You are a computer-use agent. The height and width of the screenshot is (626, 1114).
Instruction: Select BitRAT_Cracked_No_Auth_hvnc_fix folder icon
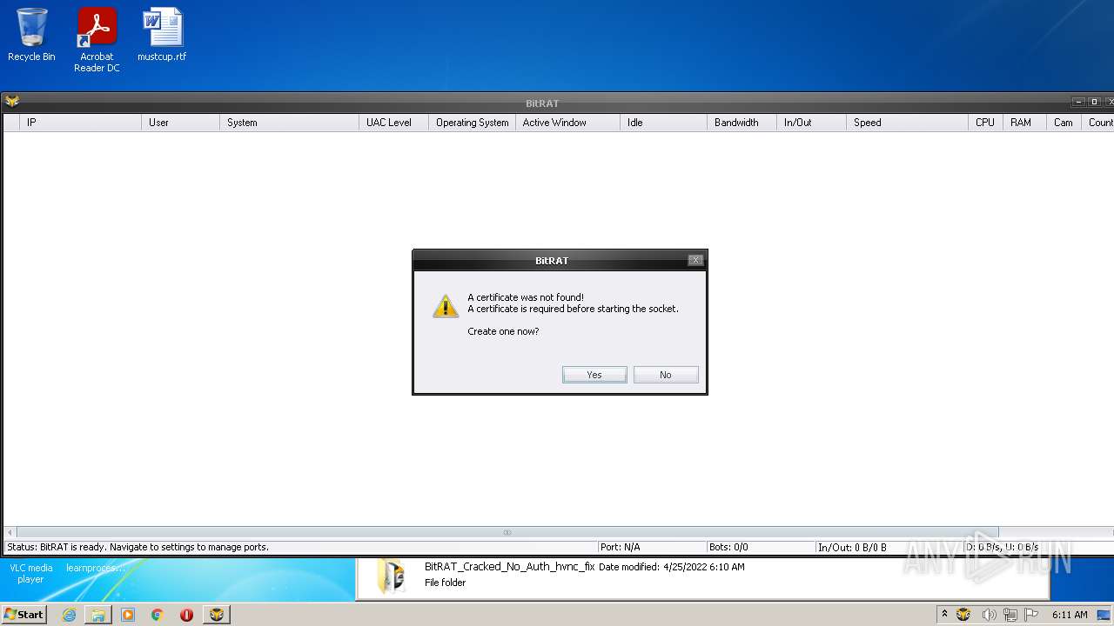tap(391, 576)
